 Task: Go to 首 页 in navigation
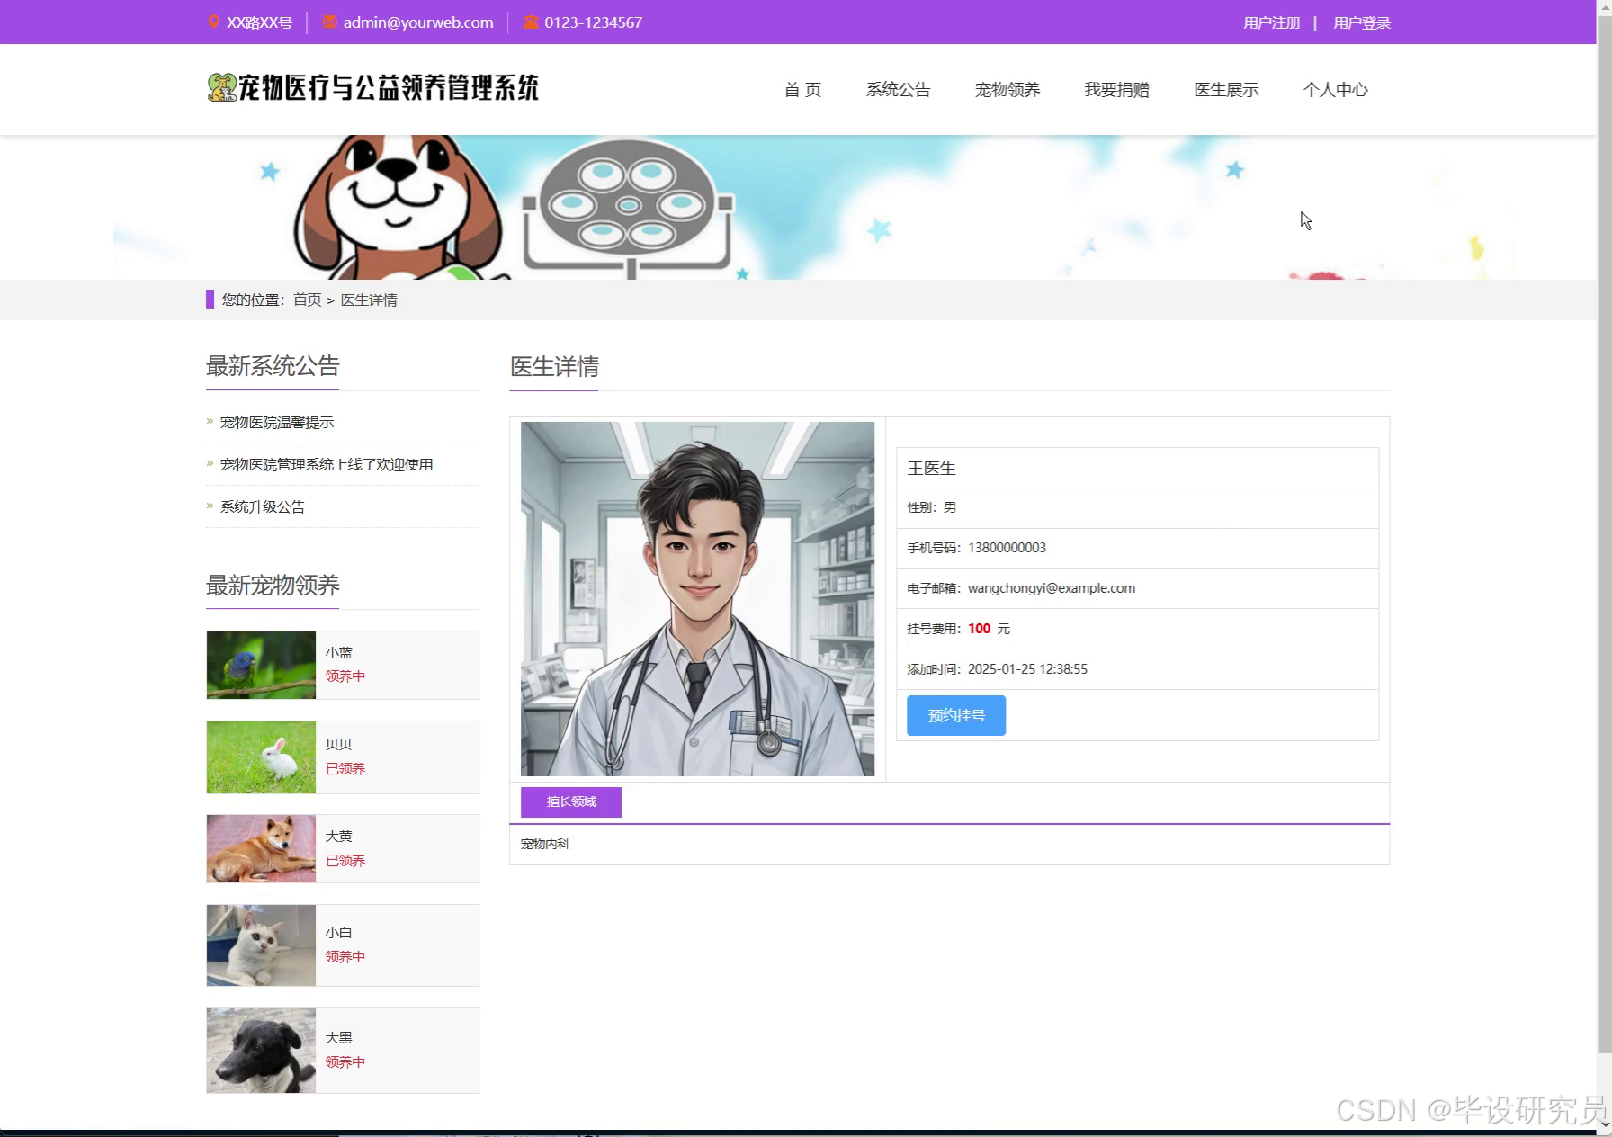[802, 89]
